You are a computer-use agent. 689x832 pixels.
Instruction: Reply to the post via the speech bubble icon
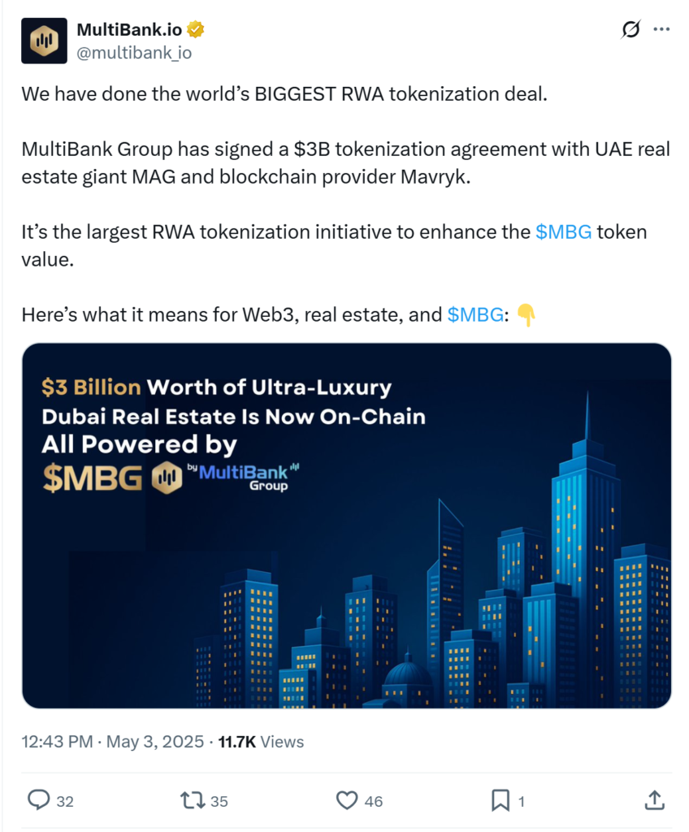[41, 800]
